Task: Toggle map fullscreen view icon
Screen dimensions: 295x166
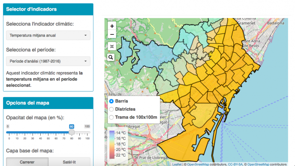Action: (112, 46)
